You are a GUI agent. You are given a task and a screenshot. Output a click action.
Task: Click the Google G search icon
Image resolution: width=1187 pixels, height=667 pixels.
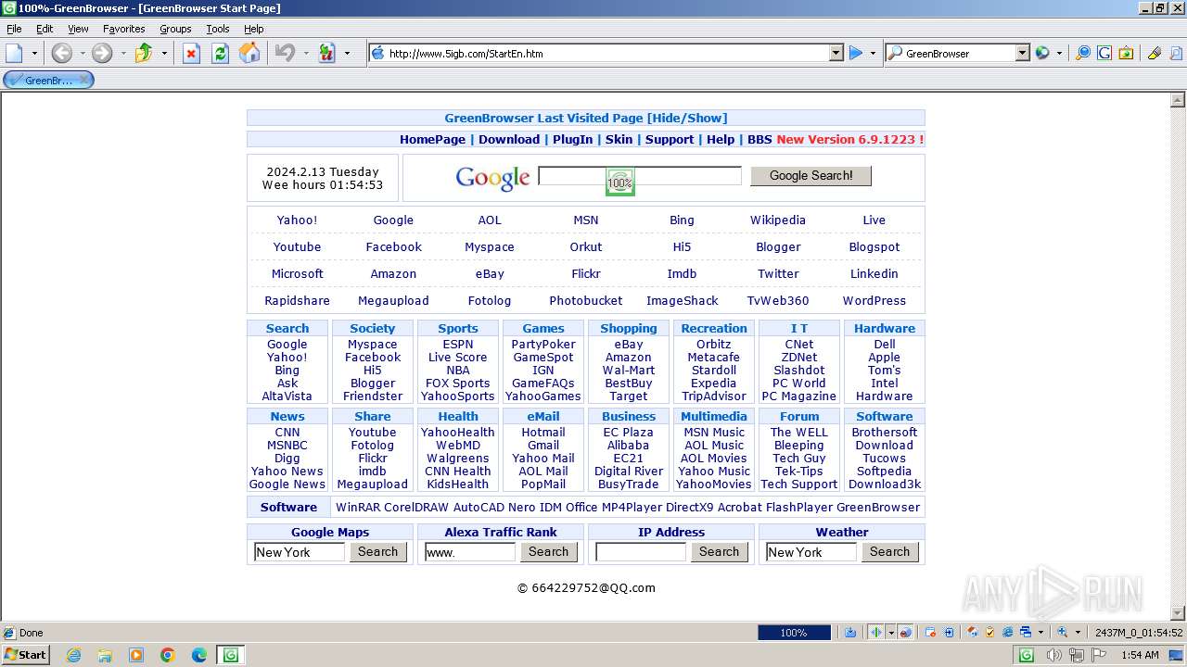pyautogui.click(x=1104, y=53)
